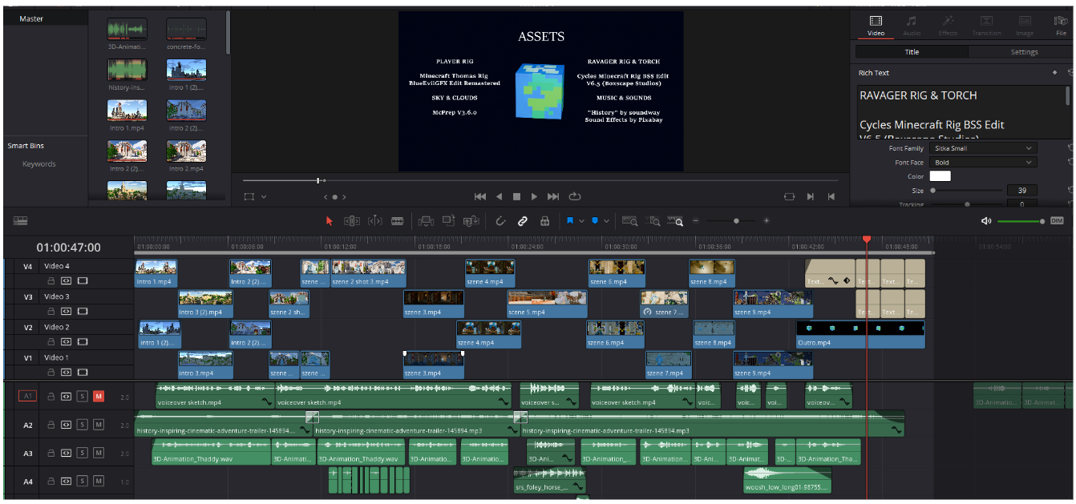Open the Settings tab in inspector

coord(1023,52)
